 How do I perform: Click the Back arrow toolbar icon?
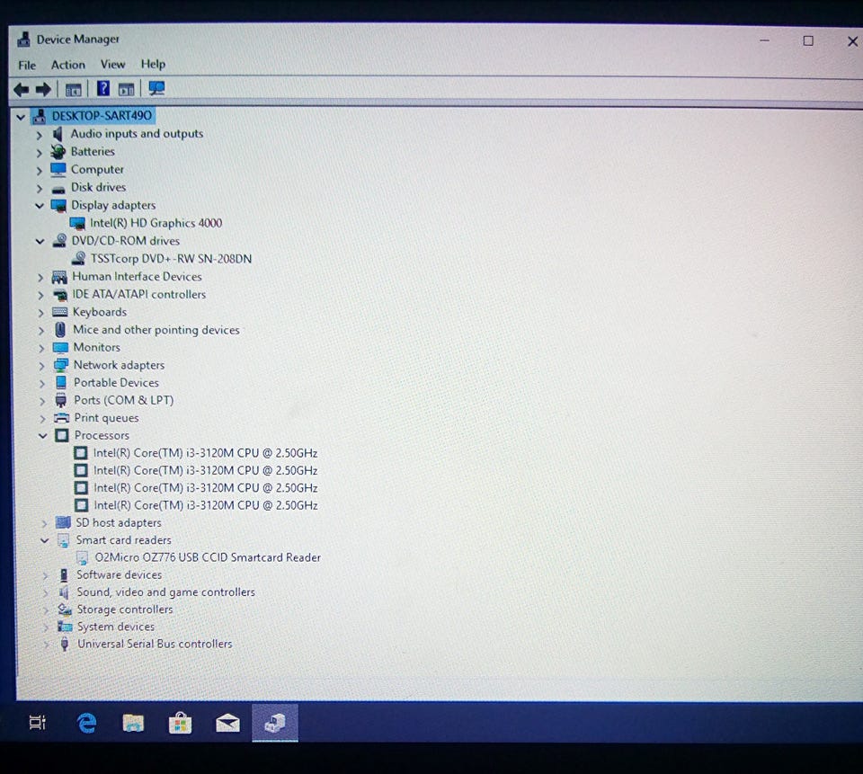pyautogui.click(x=21, y=89)
